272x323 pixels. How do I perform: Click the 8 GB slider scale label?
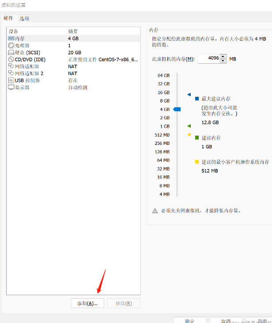(165, 101)
